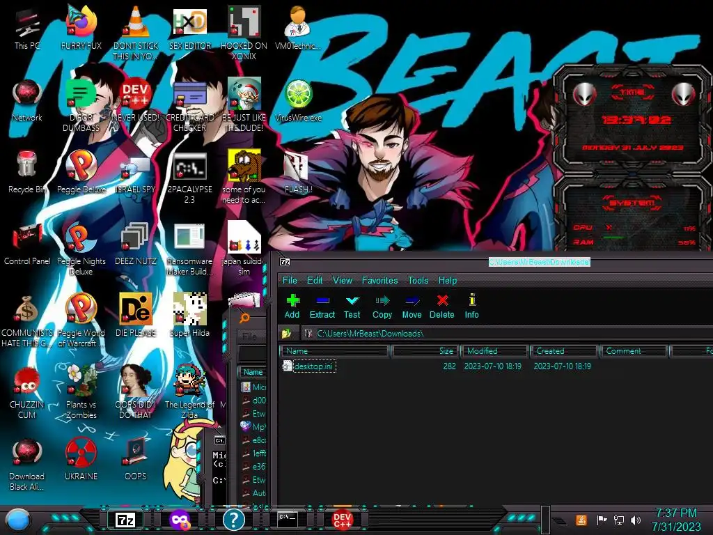Click the 7z icon in the window title bar
The image size is (713, 535).
point(285,262)
